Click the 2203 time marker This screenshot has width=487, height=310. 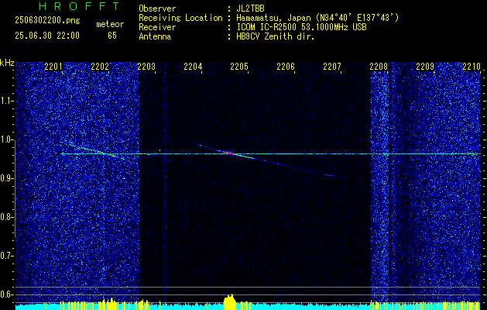click(x=146, y=67)
